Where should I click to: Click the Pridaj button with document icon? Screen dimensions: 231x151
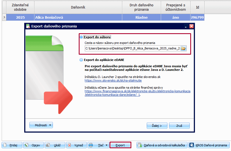pos(12,145)
